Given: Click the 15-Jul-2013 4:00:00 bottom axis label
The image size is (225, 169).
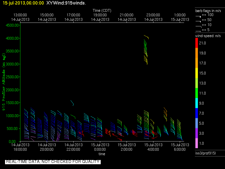Looking at the screenshot, I should (x=153, y=147).
